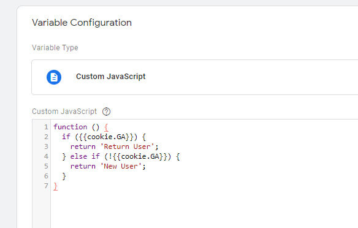Click the Variable Configuration heading

tap(82, 23)
